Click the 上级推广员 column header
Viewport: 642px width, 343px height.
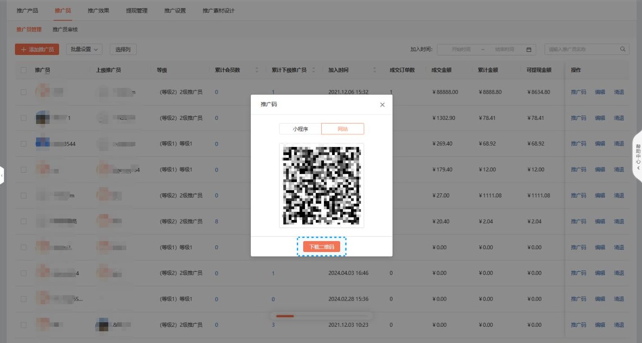coord(108,70)
